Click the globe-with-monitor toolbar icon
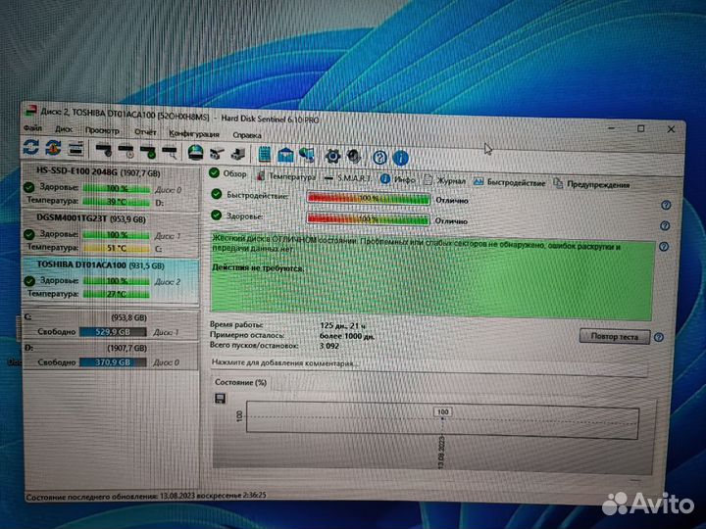Viewport: 706px width, 529px height. [x=307, y=156]
